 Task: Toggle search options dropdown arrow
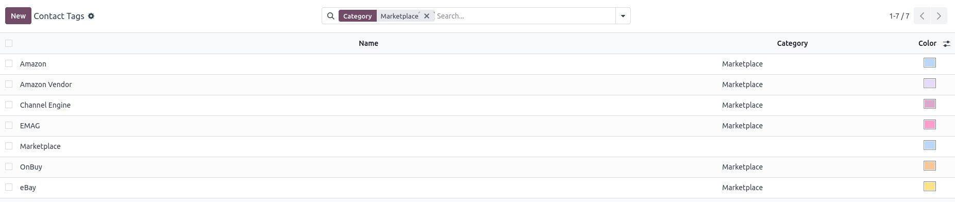[623, 16]
